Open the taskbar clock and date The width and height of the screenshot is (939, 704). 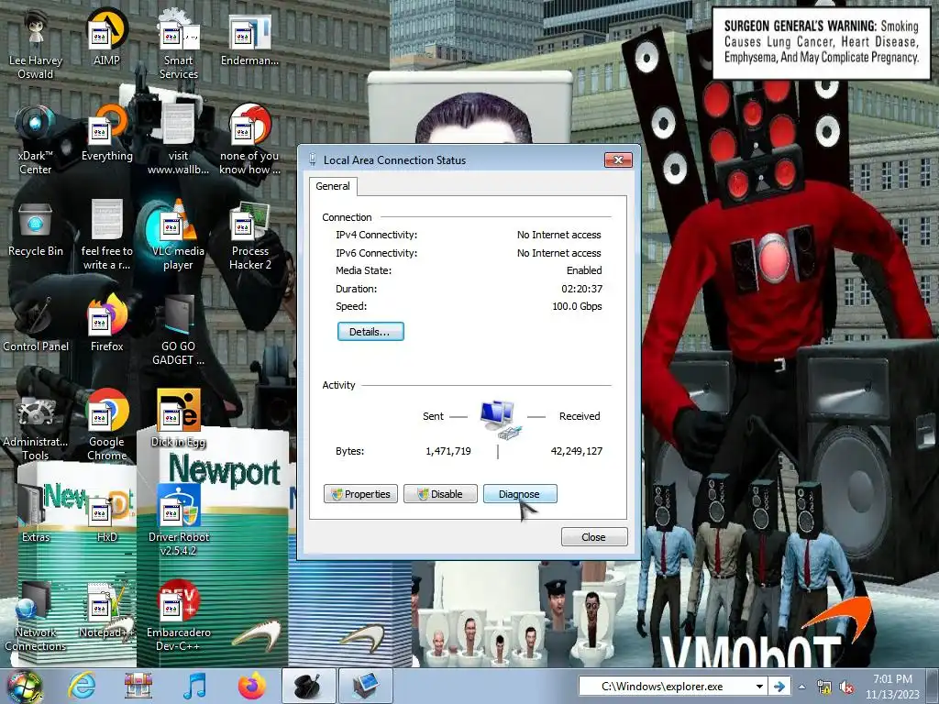[892, 687]
